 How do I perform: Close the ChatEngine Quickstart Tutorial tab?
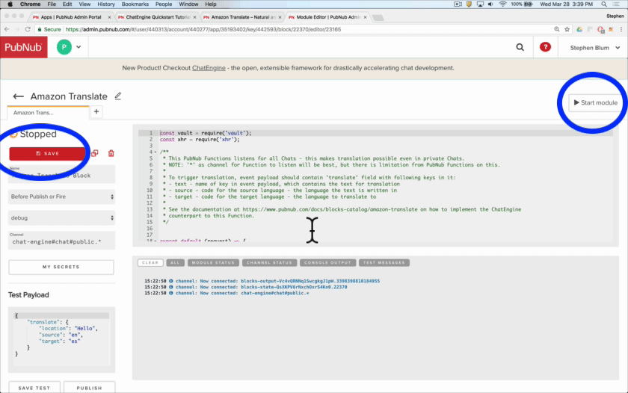coord(195,17)
